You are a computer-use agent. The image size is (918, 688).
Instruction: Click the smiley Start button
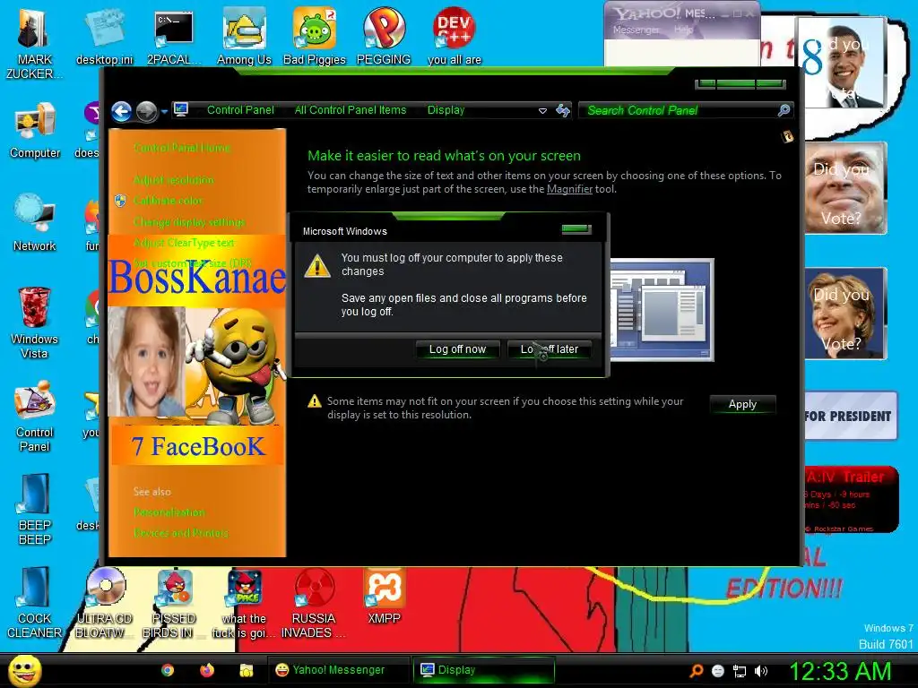(x=24, y=670)
